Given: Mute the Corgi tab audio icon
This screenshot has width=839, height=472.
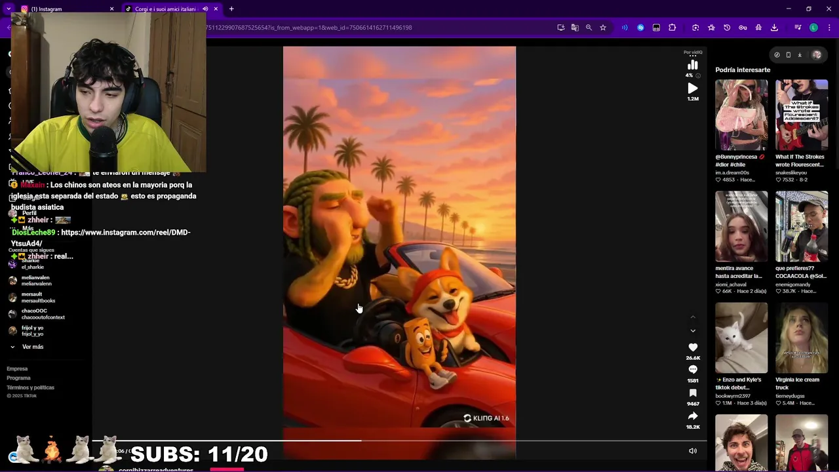Looking at the screenshot, I should (205, 9).
